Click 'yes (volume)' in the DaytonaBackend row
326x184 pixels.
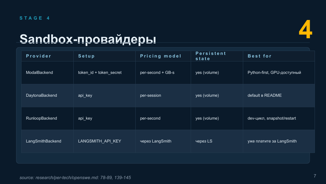tap(217, 96)
